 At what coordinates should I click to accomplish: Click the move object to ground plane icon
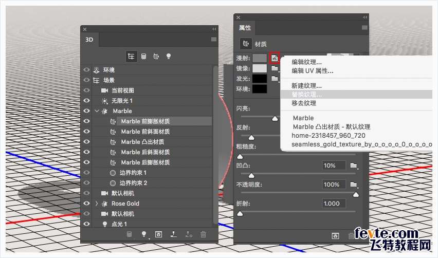(x=174, y=234)
